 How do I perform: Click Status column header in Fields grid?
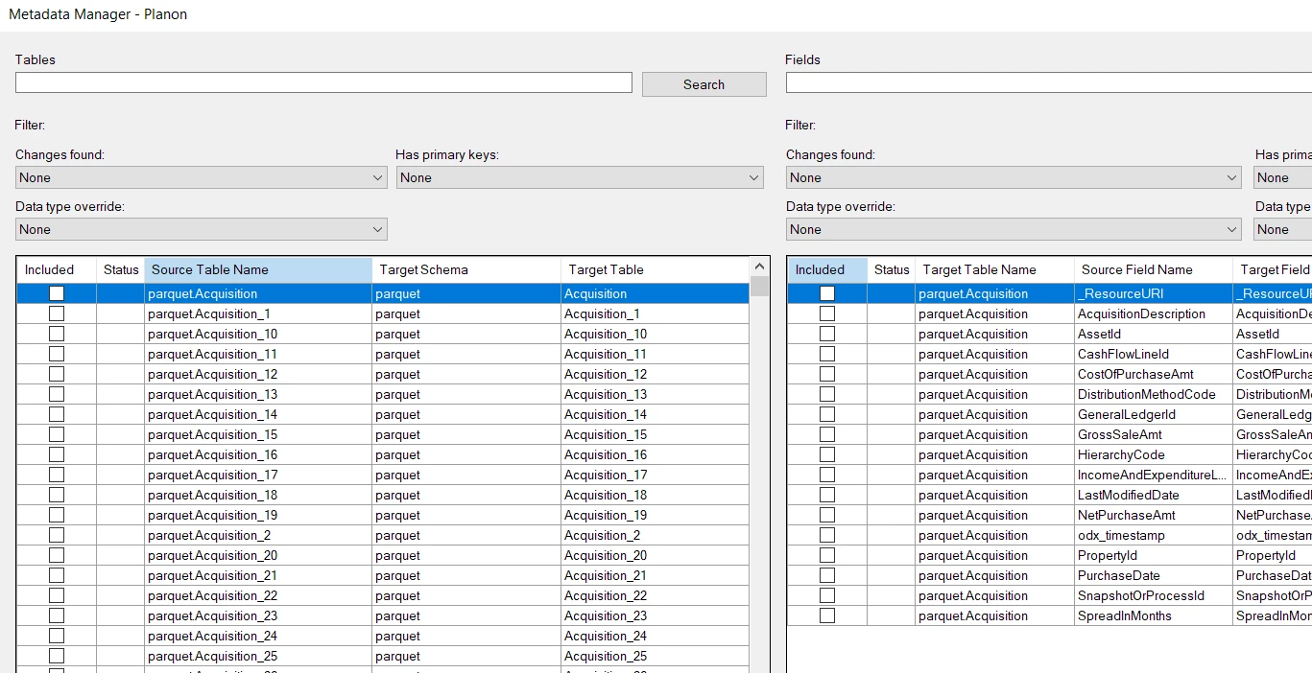click(x=892, y=269)
